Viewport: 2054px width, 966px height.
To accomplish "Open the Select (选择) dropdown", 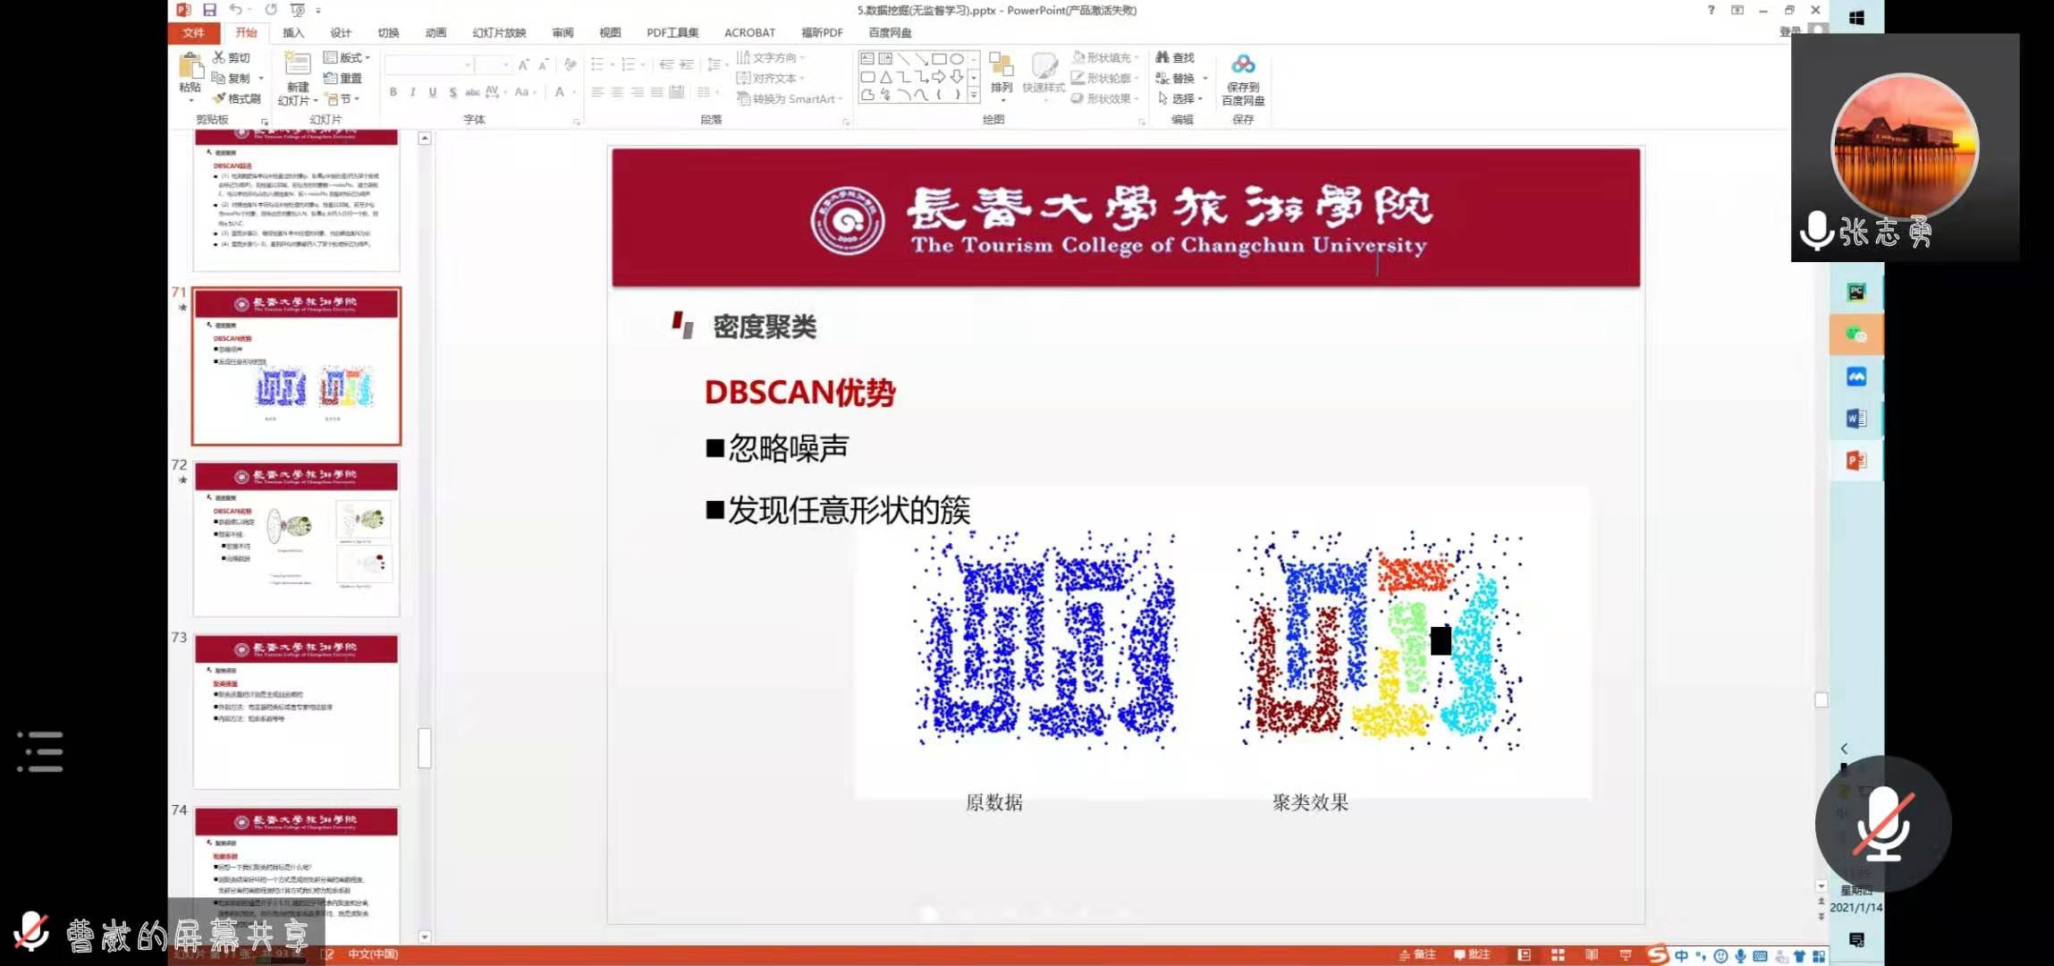I will tap(1180, 98).
